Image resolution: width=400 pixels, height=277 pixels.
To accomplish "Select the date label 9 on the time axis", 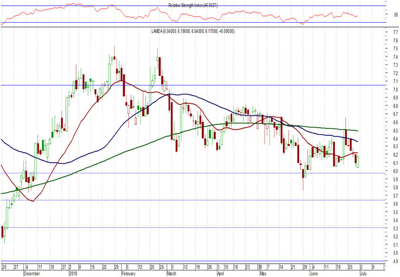I will [x=373, y=267].
